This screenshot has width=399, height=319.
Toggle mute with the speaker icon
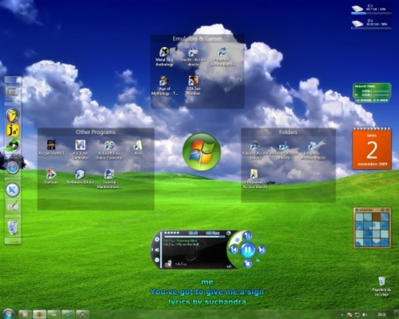pos(156,250)
